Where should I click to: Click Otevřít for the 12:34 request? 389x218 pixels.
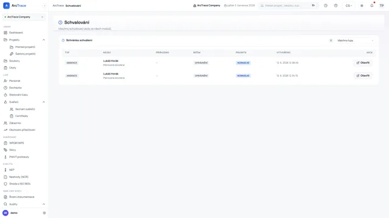[x=363, y=76]
